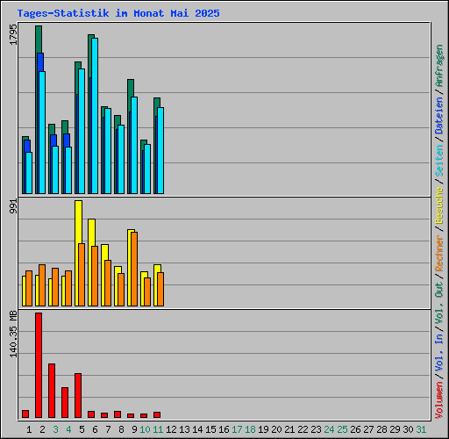Image resolution: width=449 pixels, height=439 pixels.
Task: Select the blue "Dateien" legend label
Action: click(439, 116)
